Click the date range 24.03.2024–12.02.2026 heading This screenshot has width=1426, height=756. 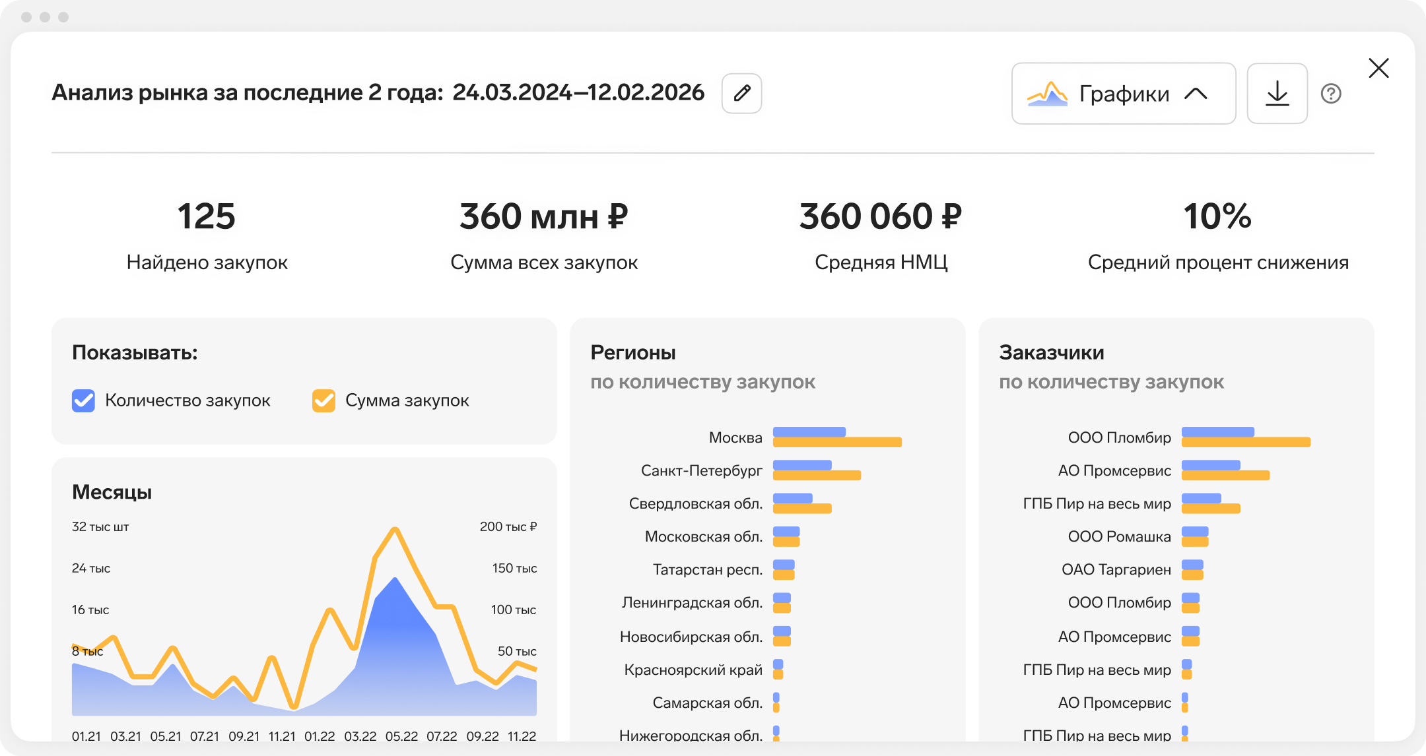point(578,92)
